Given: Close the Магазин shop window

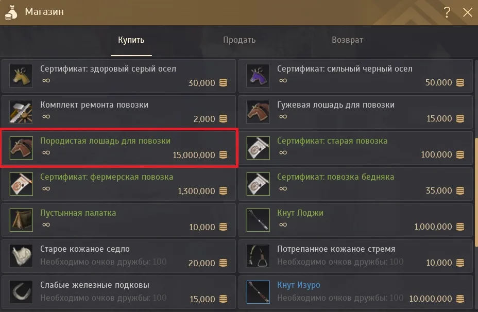Looking at the screenshot, I should click(x=467, y=12).
